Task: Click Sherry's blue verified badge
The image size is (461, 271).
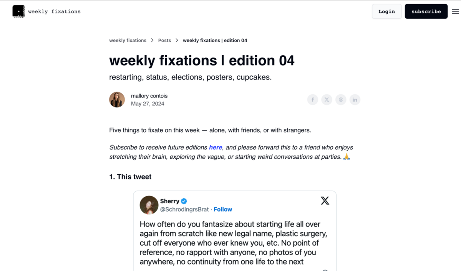Action: pos(184,201)
